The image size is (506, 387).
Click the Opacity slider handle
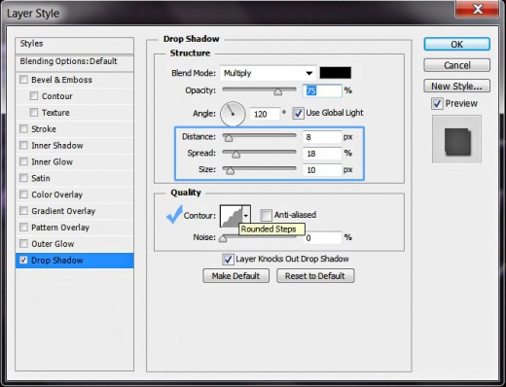pos(277,91)
